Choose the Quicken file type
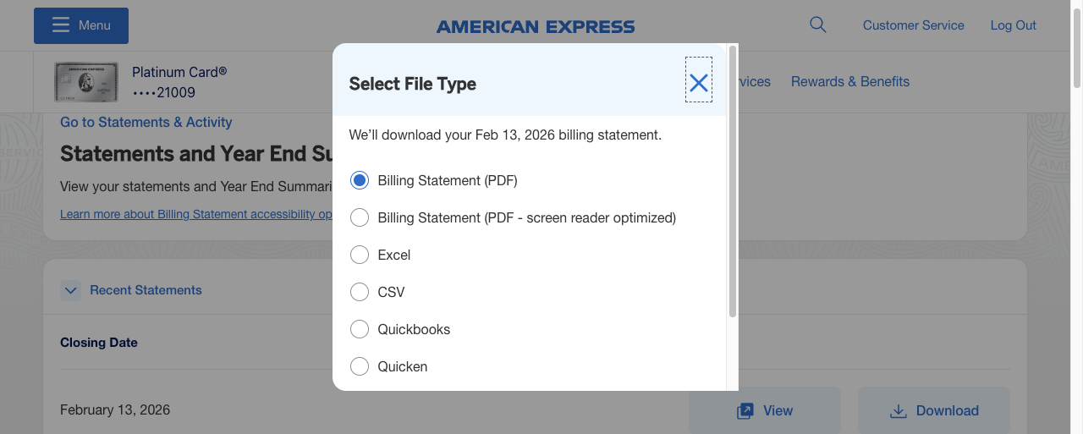Viewport: 1083px width, 434px height. tap(360, 366)
